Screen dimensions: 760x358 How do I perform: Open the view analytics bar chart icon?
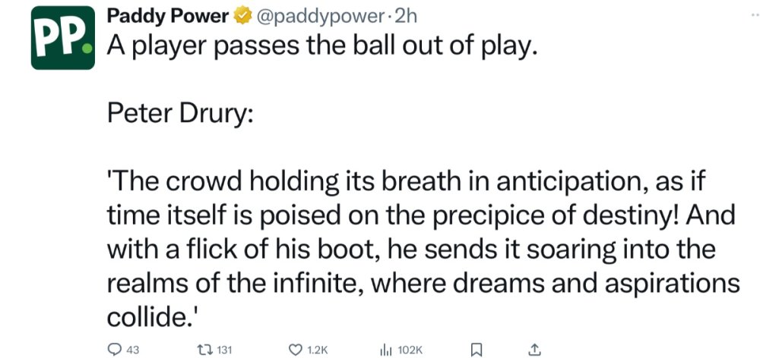[x=385, y=350]
